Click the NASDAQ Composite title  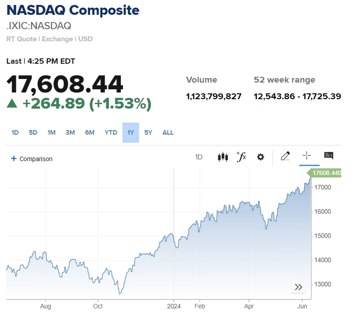pos(73,10)
